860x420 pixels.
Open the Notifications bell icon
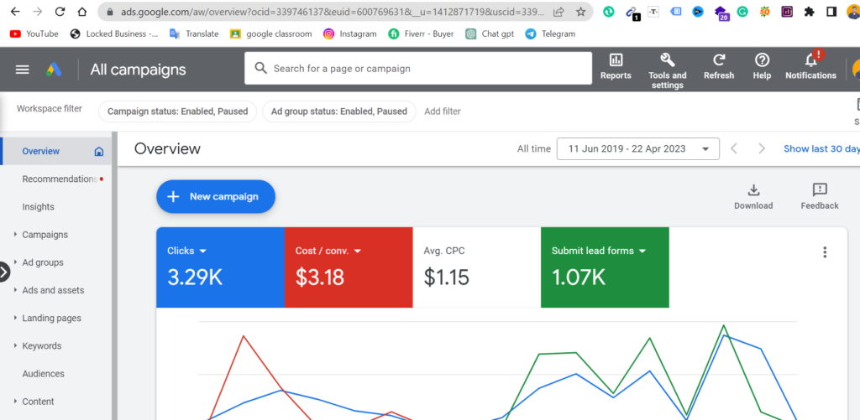(x=810, y=60)
